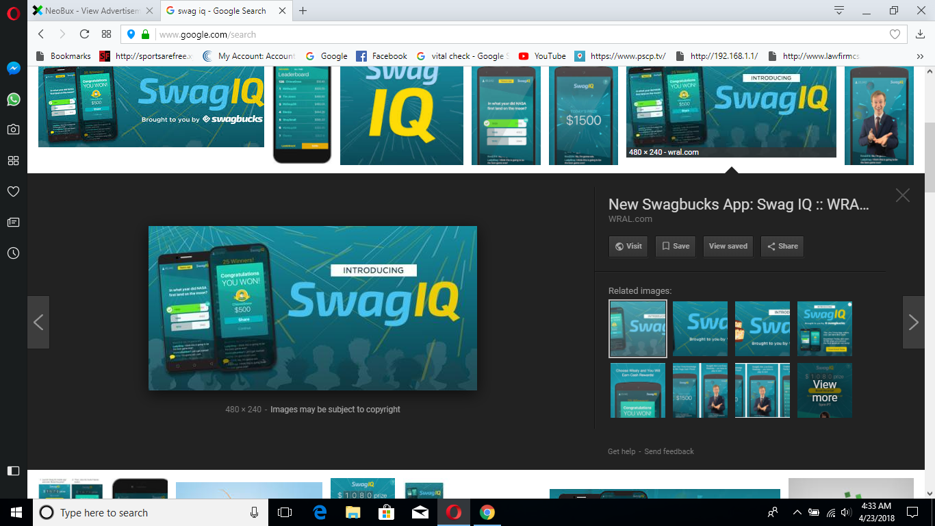
Task: Open the Windows Start menu
Action: coord(16,512)
